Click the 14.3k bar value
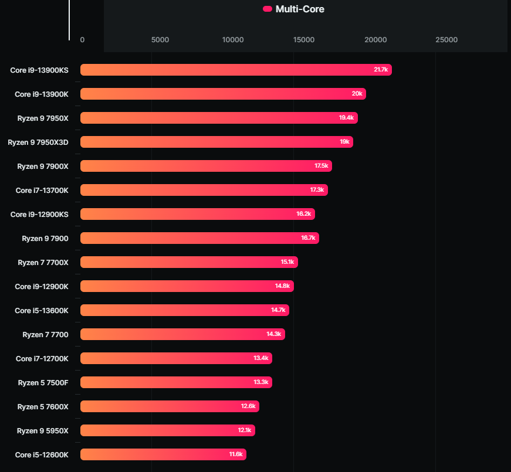This screenshot has height=472, width=511. (x=274, y=334)
